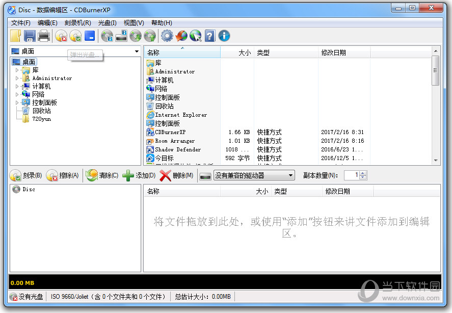Open the 没有兼容的驱动器 drive dropdown
Viewport: 452px width, 313px height.
[290, 175]
